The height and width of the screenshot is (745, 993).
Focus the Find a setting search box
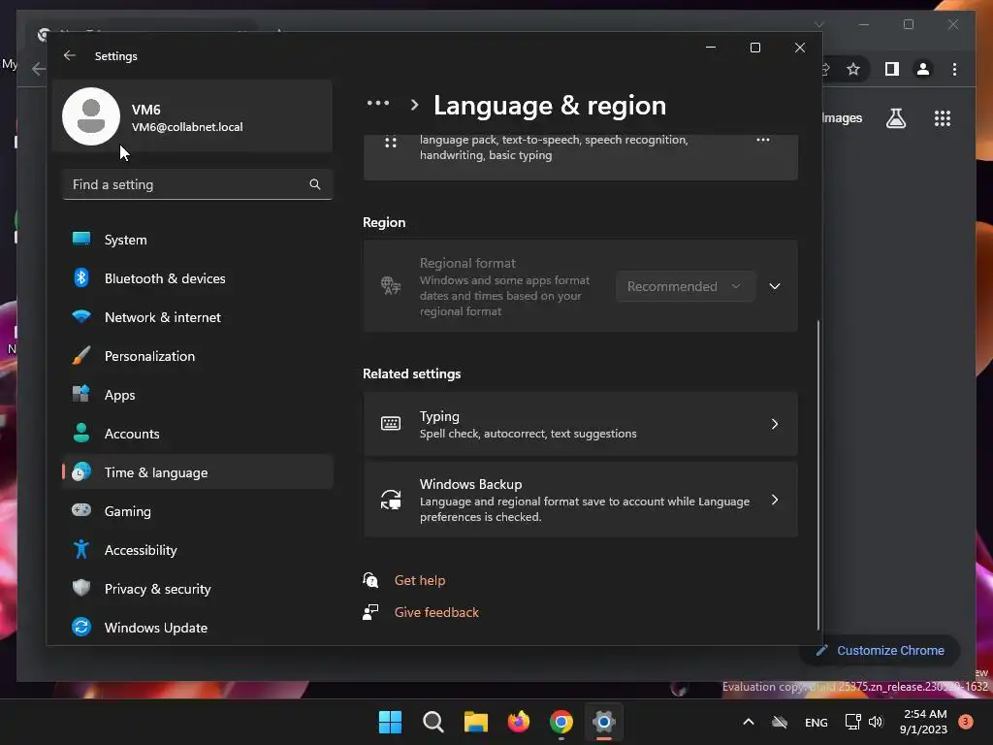point(197,184)
